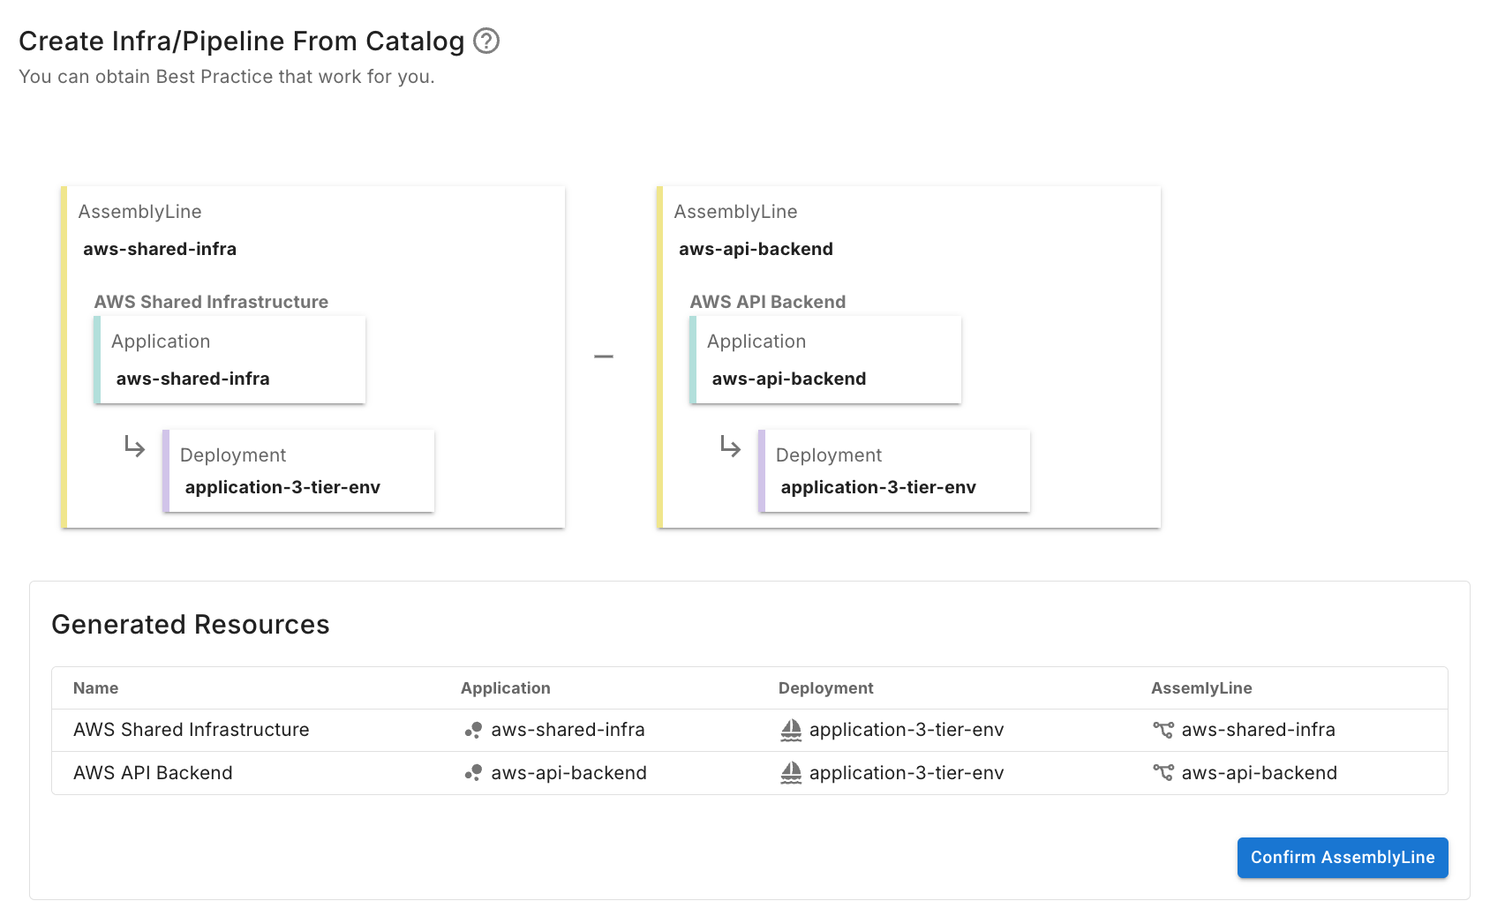Click assembly line icon beside aws-shared-infra
1490x916 pixels.
pos(1163,730)
